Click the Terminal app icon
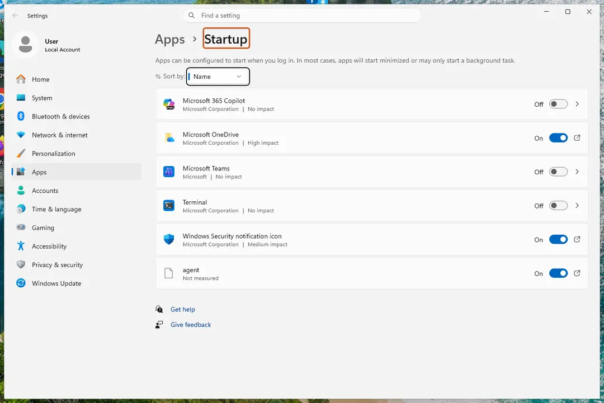Image resolution: width=604 pixels, height=403 pixels. (x=169, y=206)
